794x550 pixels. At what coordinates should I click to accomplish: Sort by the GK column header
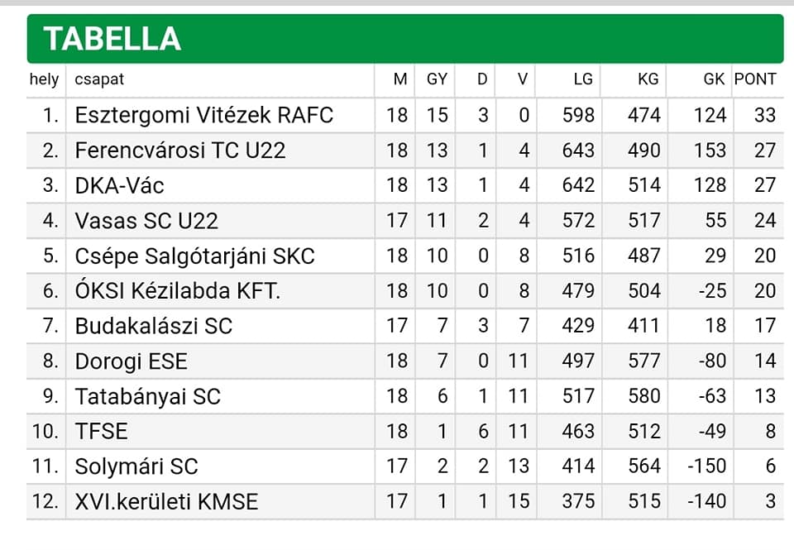714,79
